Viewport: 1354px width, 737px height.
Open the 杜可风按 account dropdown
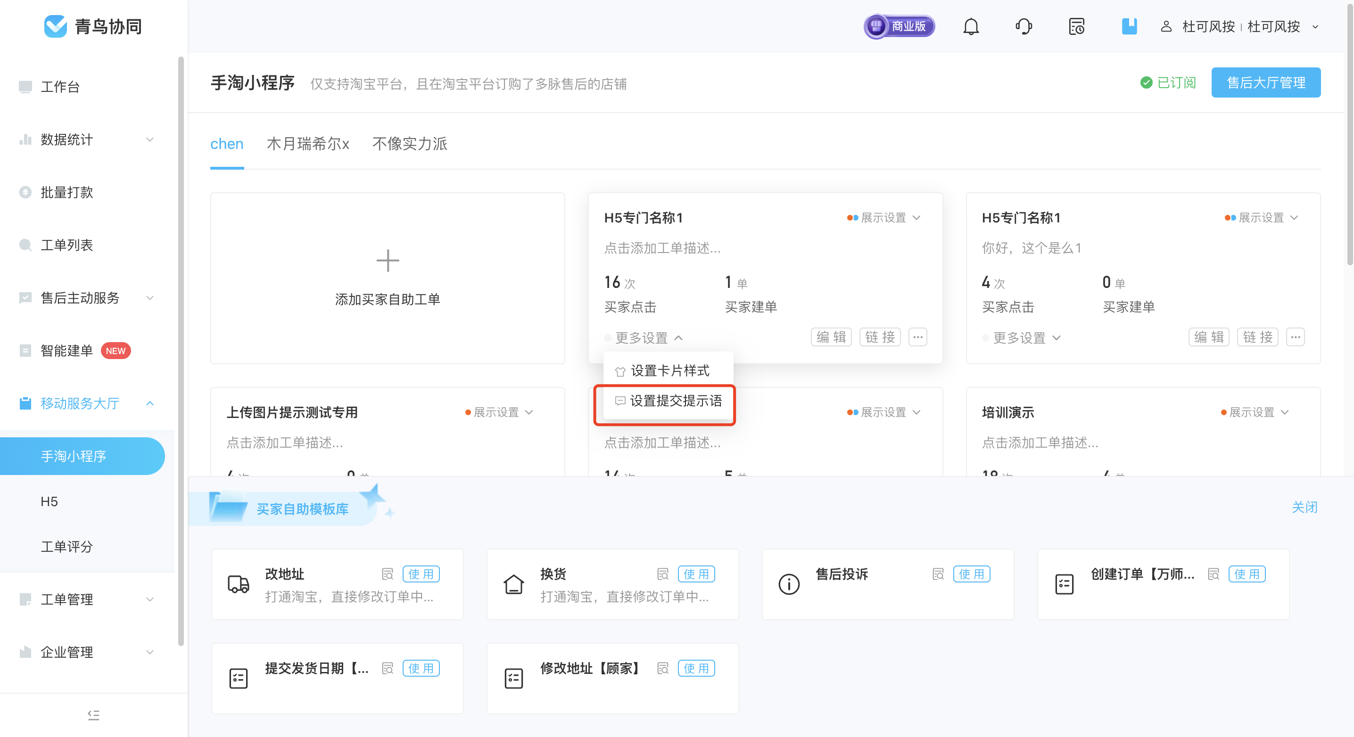pyautogui.click(x=1240, y=26)
